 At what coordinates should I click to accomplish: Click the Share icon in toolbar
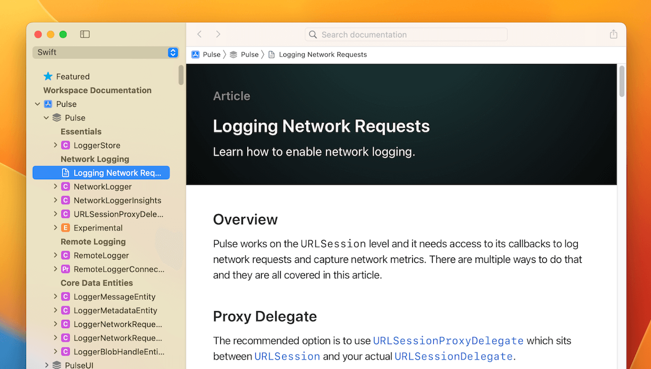(613, 34)
